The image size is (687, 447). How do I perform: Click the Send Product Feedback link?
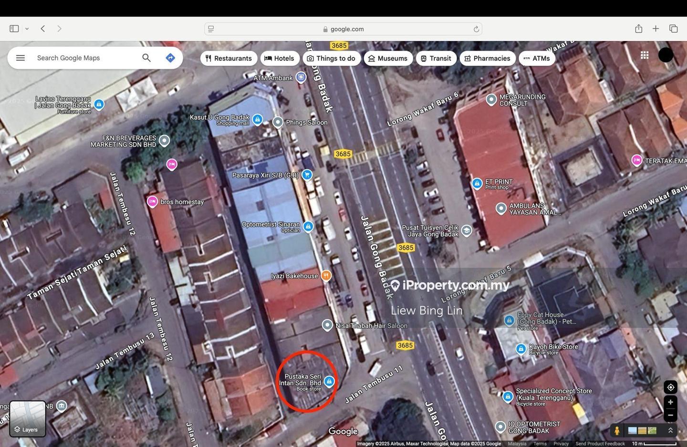(600, 444)
